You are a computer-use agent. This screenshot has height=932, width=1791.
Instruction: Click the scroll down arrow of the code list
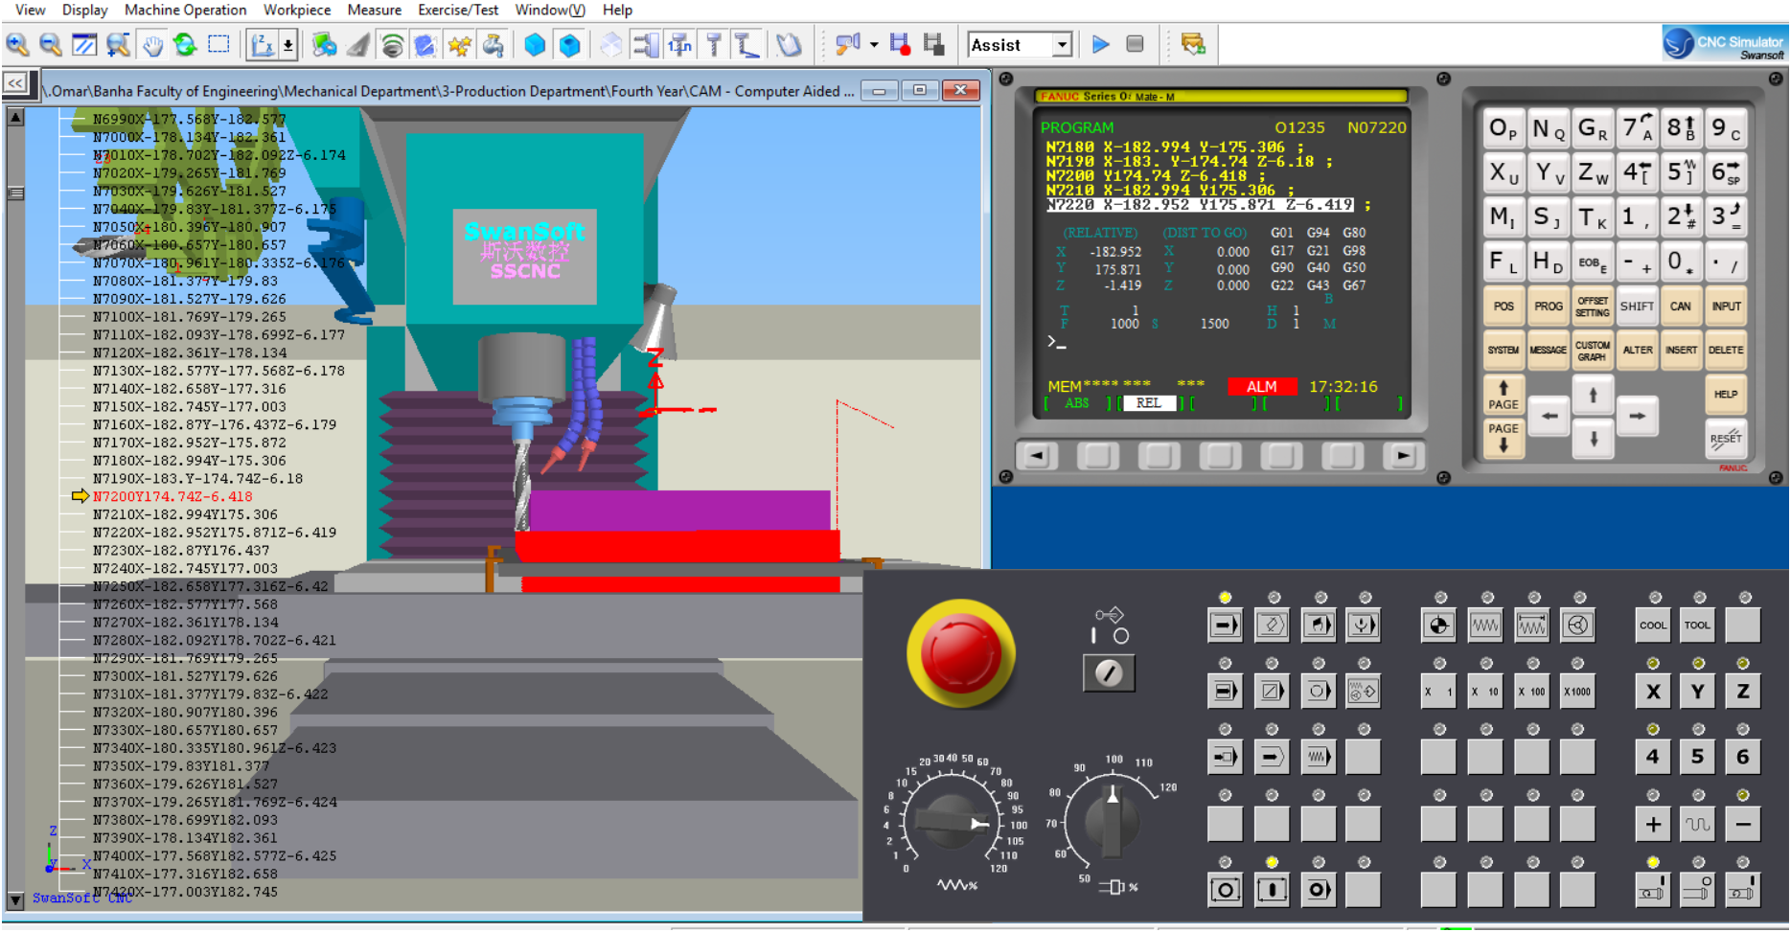[x=15, y=900]
